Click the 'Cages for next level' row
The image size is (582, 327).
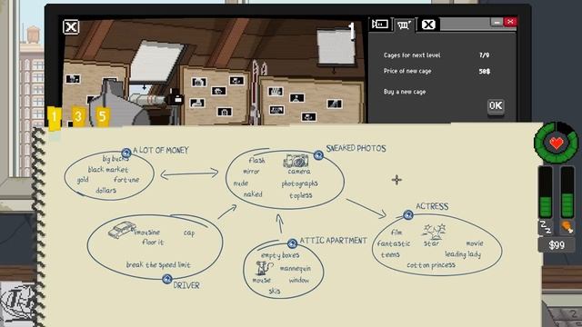pos(436,55)
